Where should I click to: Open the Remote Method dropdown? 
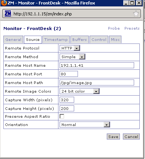72,57
